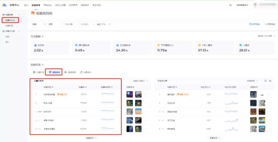
Task: Click more options for 福利副本 row
Action: [x=269, y=94]
